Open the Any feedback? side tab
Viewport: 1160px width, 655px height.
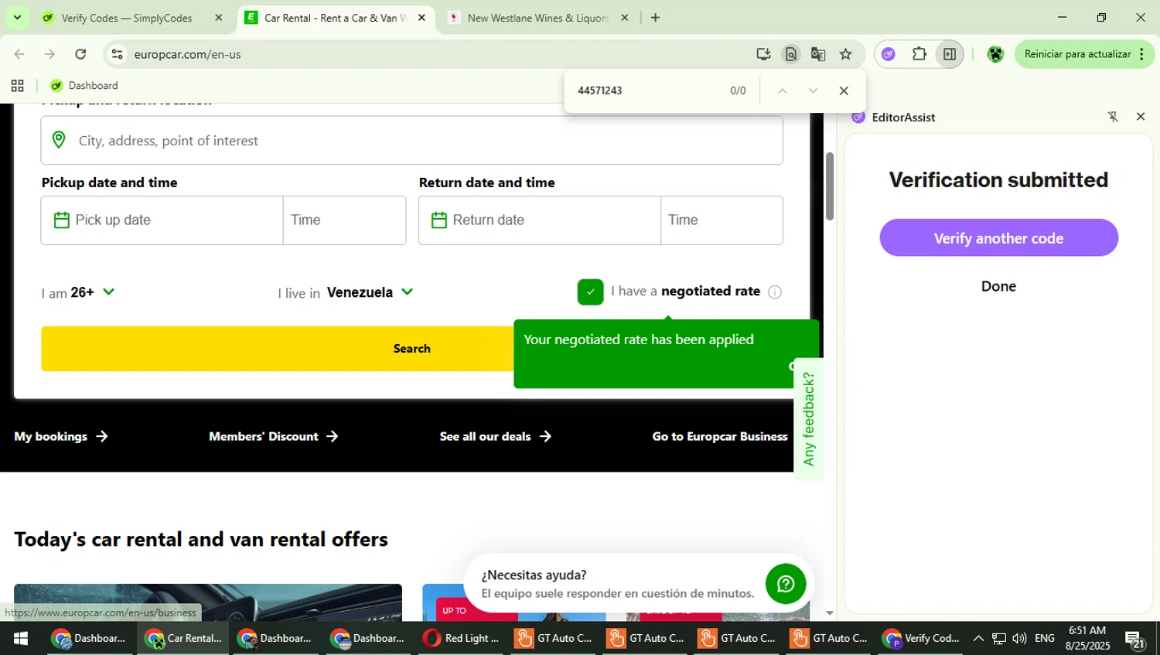(809, 419)
